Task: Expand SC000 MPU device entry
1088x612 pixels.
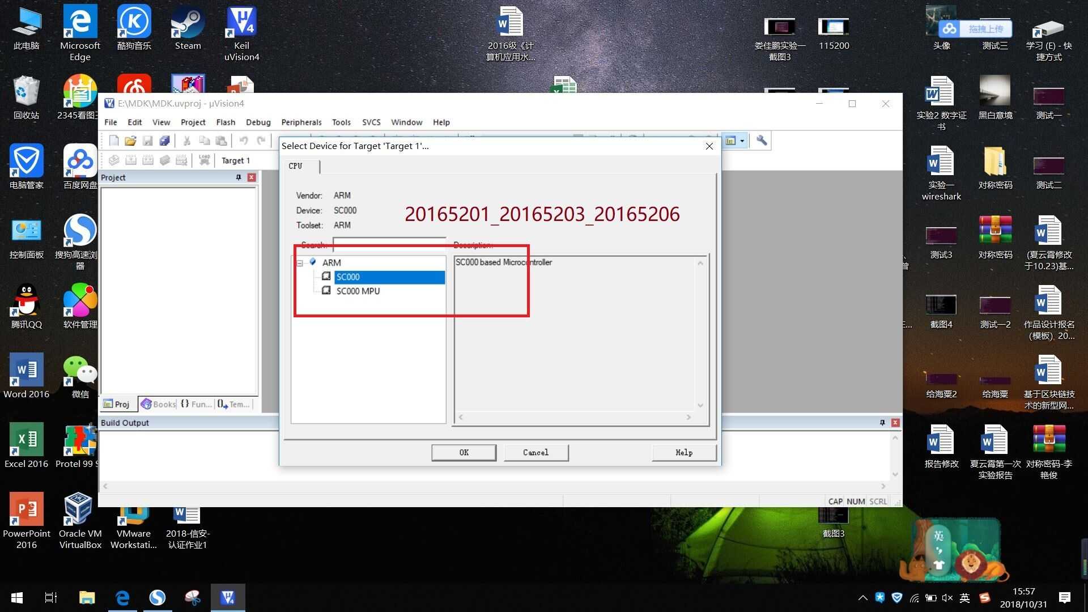Action: pos(356,291)
